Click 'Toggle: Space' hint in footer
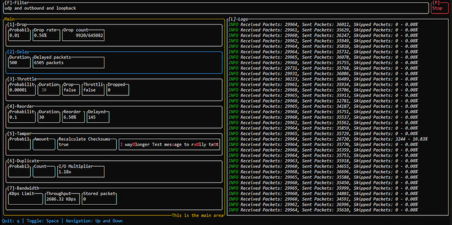The width and height of the screenshot is (452, 225). click(x=43, y=221)
